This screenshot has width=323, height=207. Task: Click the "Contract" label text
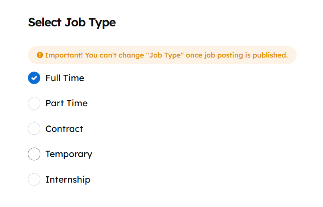pyautogui.click(x=64, y=129)
